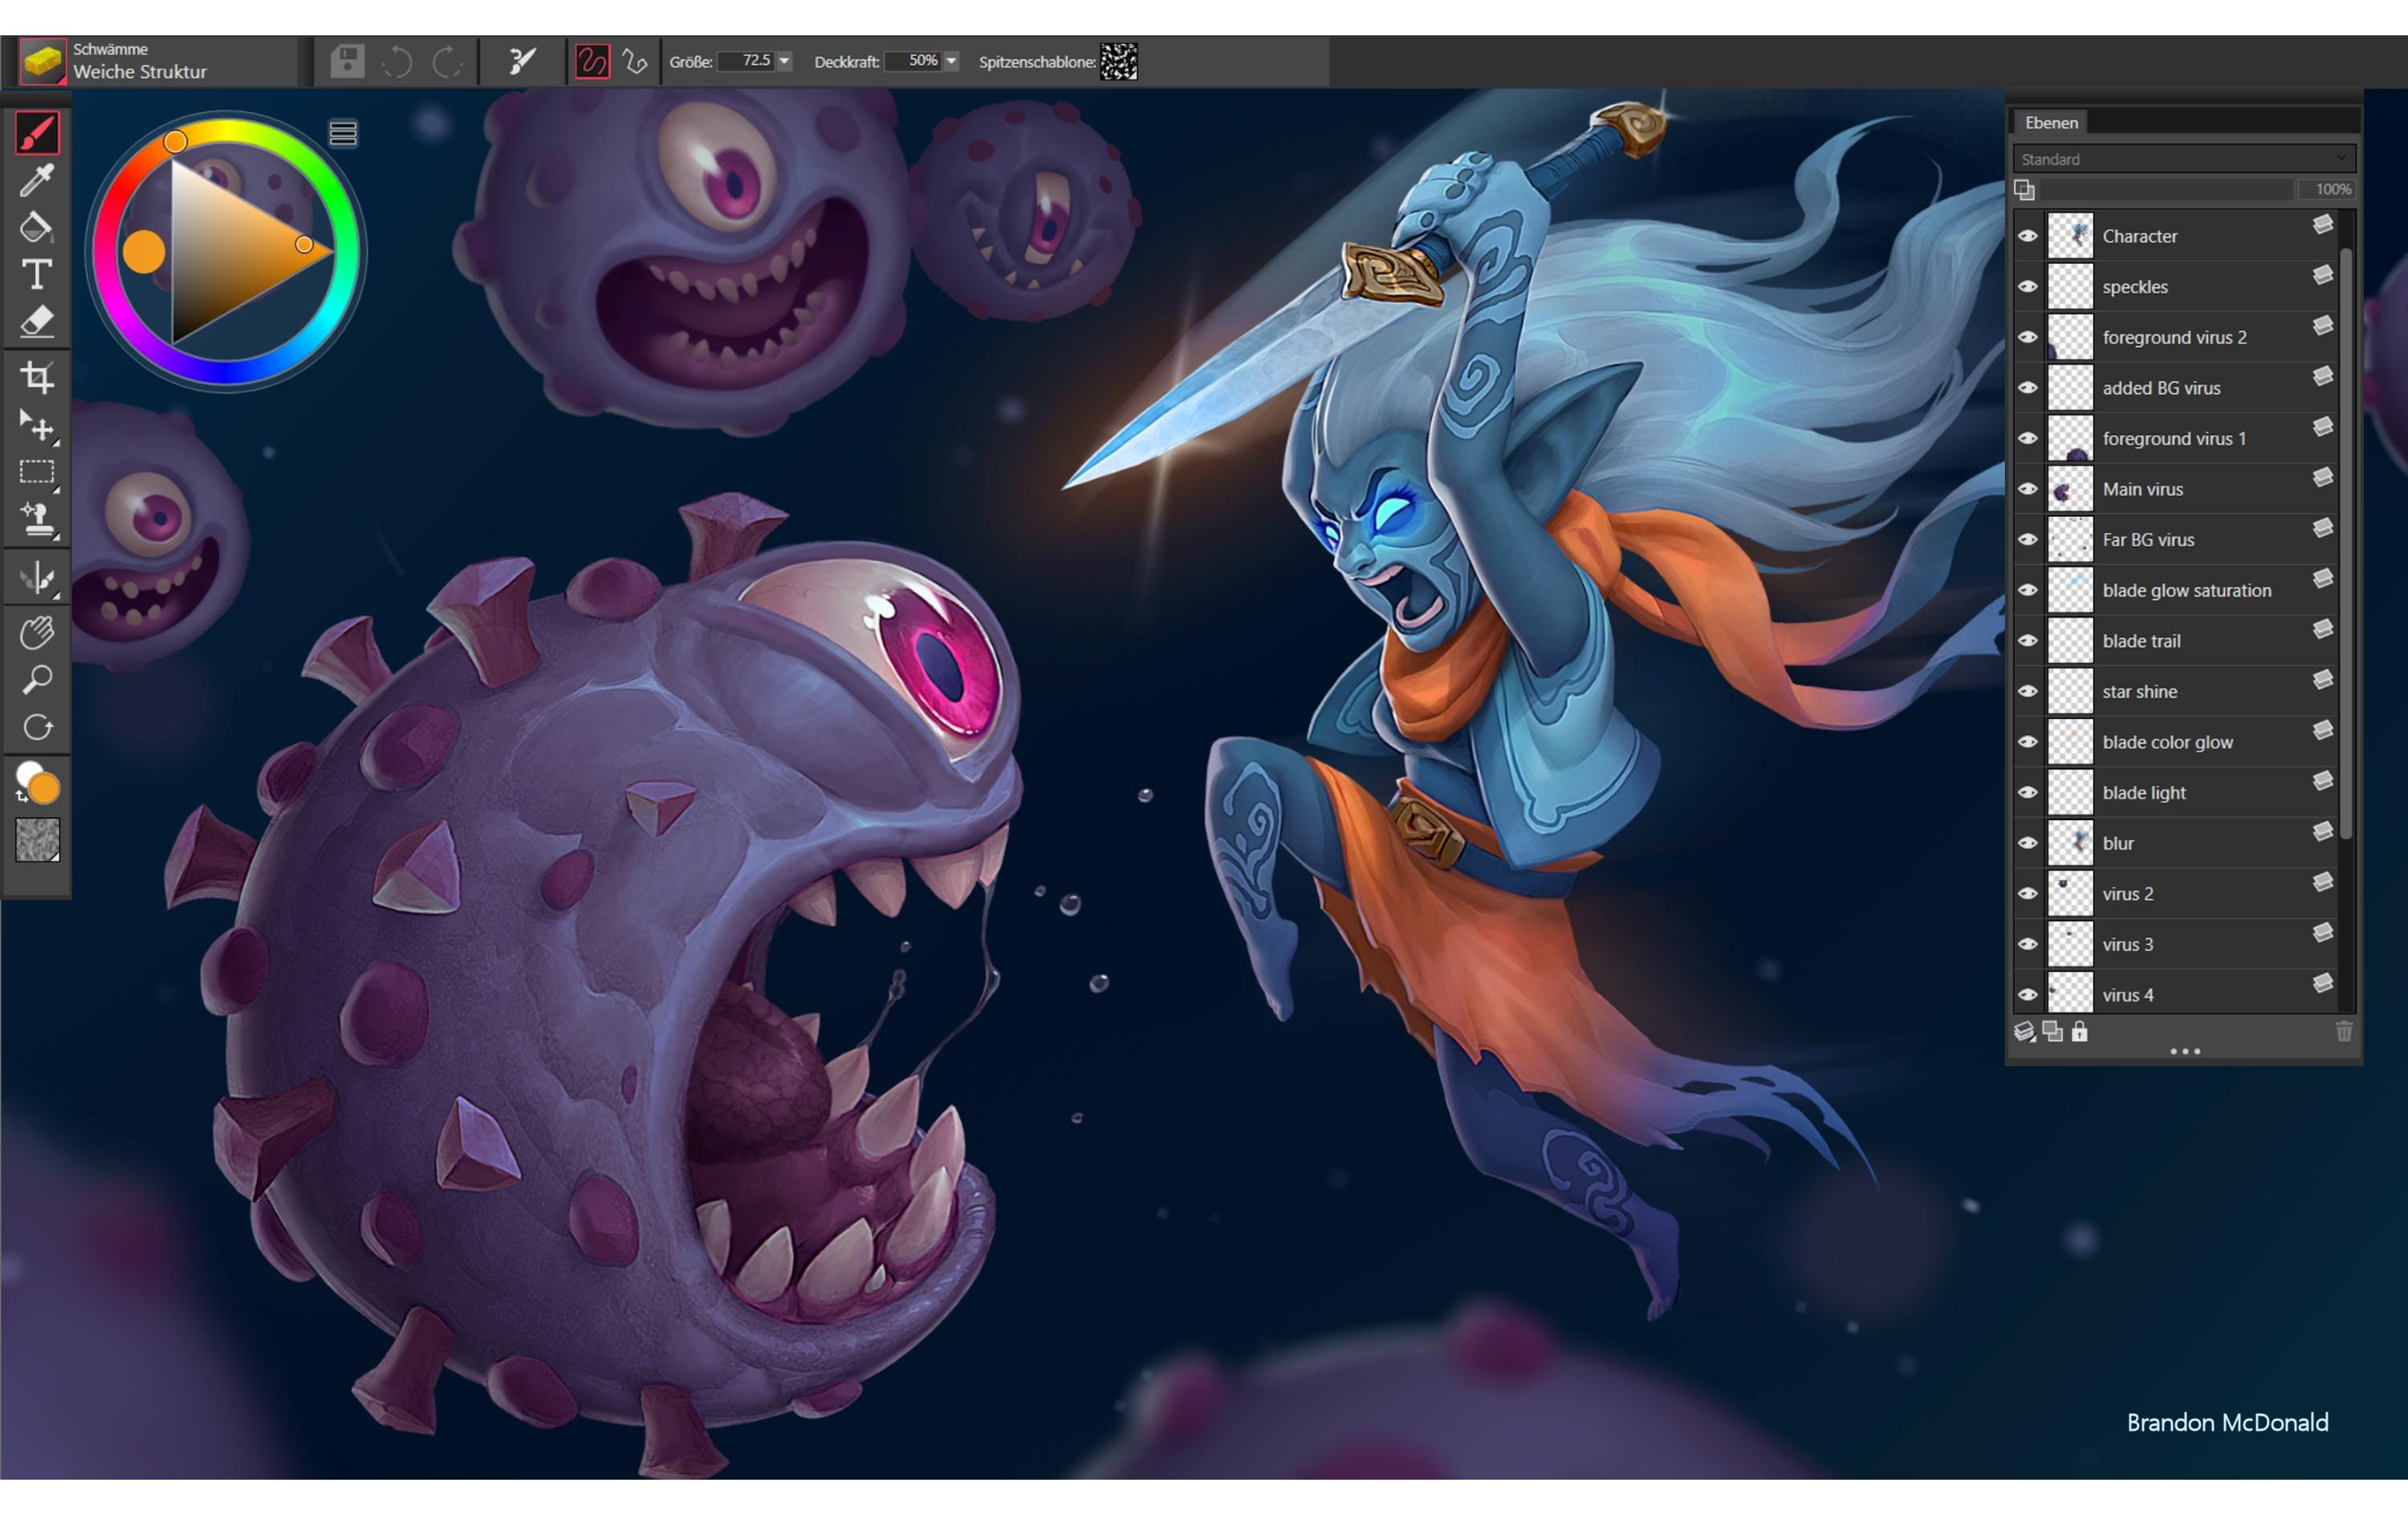
Task: Pick the Crop tool
Action: click(37, 377)
